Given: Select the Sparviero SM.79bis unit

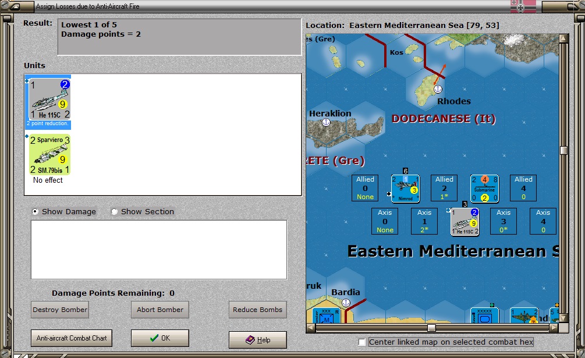Looking at the screenshot, I should click(50, 154).
